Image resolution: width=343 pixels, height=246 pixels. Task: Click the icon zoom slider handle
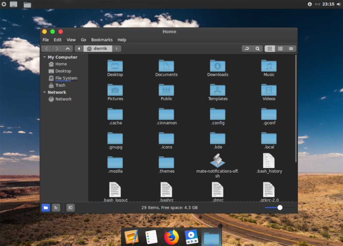[x=280, y=208]
